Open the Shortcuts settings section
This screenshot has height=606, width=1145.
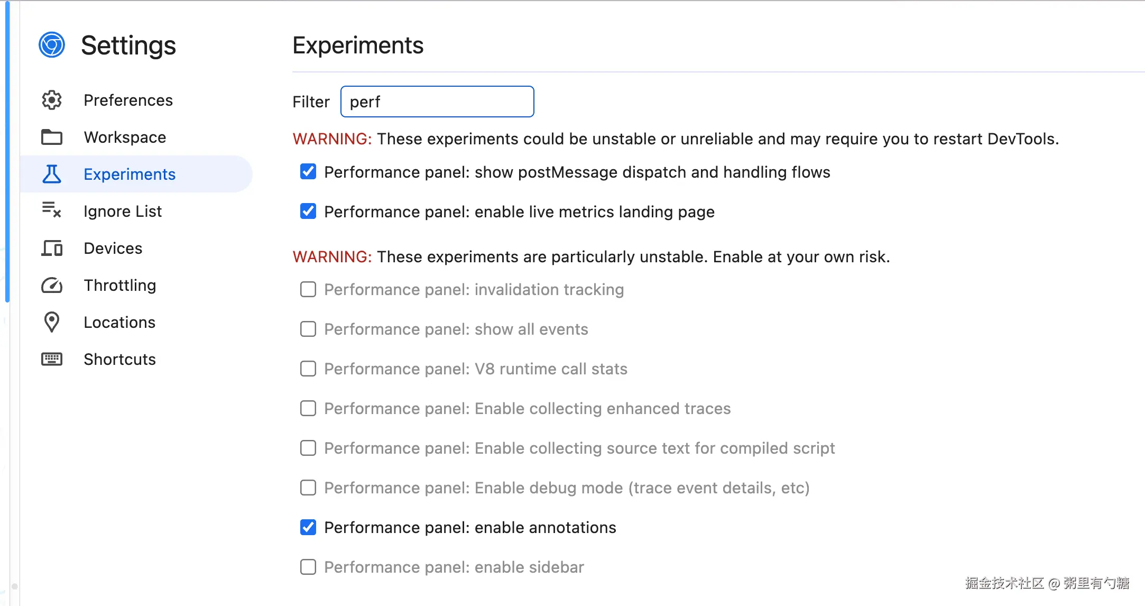point(119,359)
